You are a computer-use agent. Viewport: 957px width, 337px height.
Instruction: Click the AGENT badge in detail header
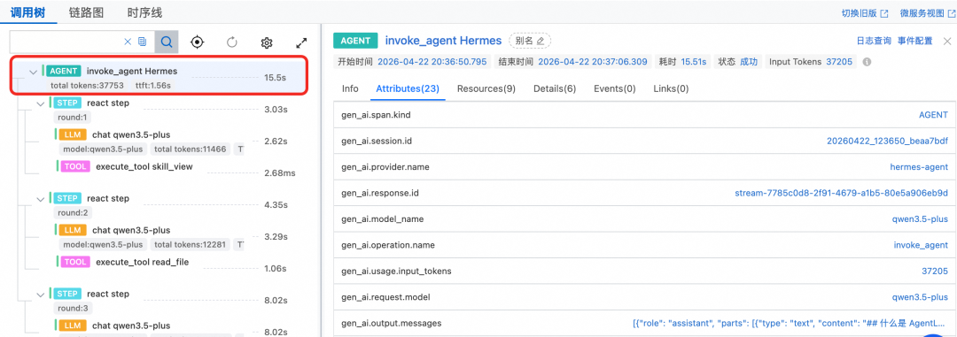coord(355,41)
